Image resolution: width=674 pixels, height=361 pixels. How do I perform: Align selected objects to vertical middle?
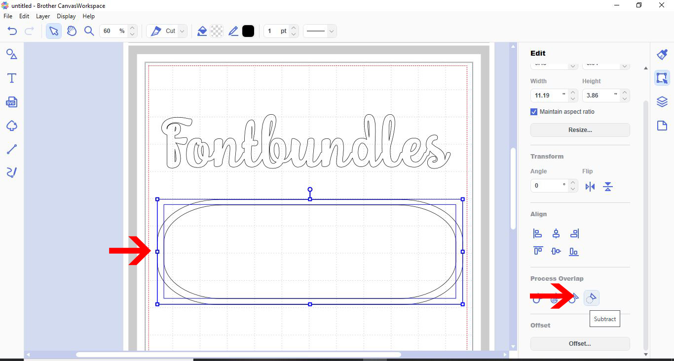[x=556, y=251]
